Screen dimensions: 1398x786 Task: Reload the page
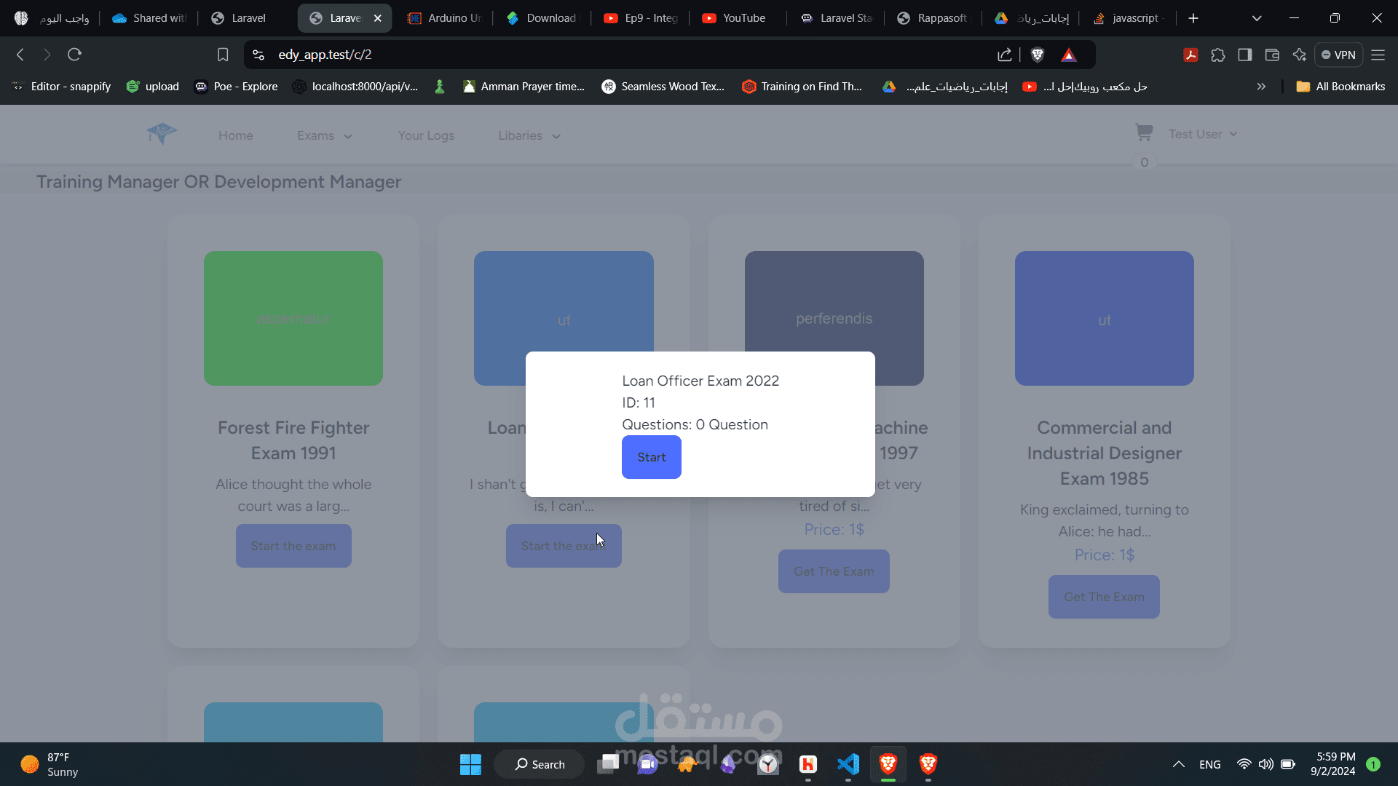click(x=74, y=55)
